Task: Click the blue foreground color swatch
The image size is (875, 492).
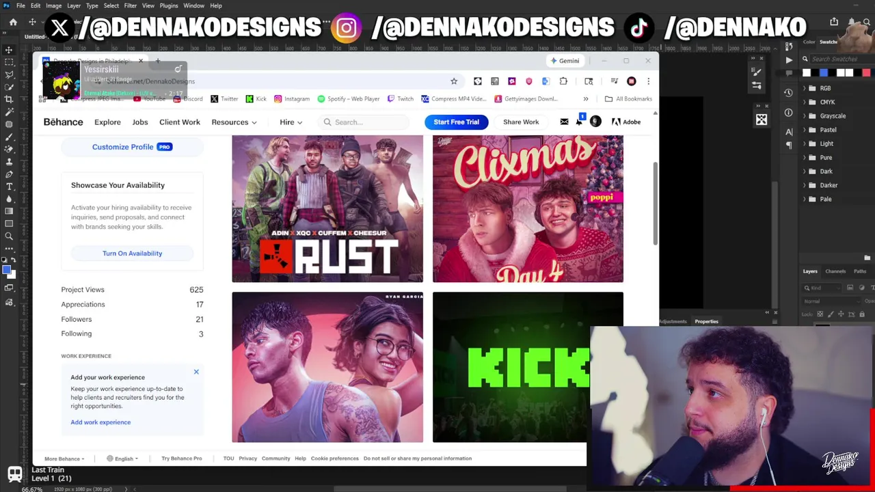Action: 7,269
